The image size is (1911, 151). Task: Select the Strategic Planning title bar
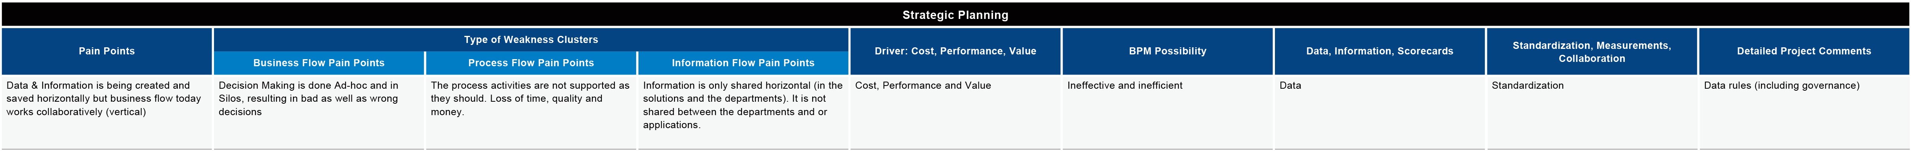click(x=955, y=15)
